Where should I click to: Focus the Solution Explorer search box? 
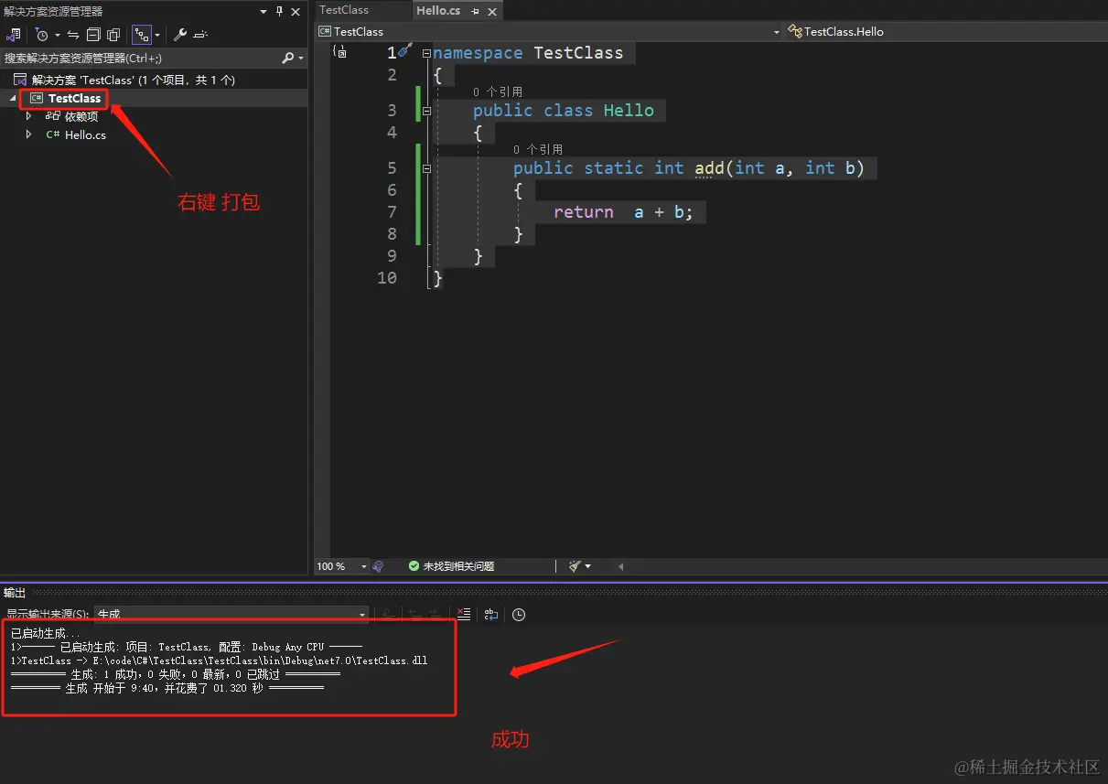tap(140, 58)
